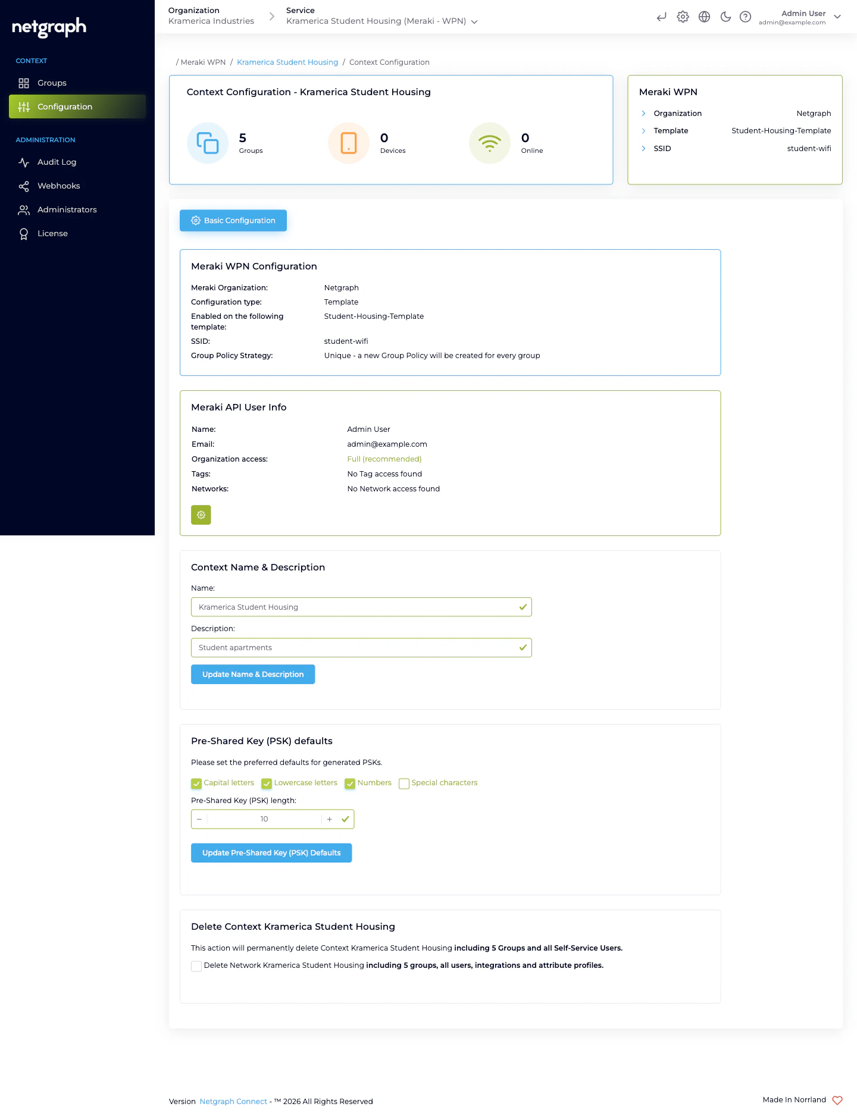Screen dimensions: 857x1113
Task: Expand the Admin User account menu
Action: point(800,17)
